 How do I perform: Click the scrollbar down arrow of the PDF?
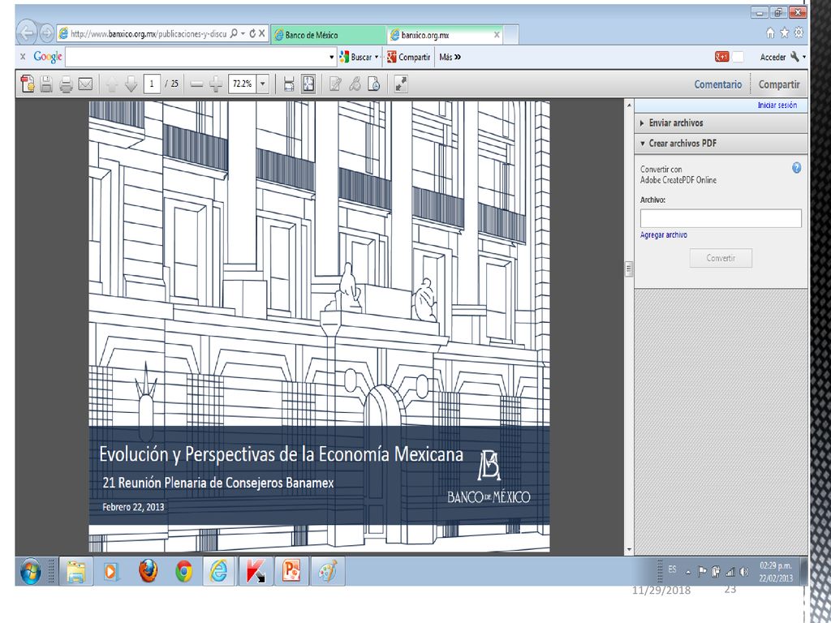pos(629,550)
